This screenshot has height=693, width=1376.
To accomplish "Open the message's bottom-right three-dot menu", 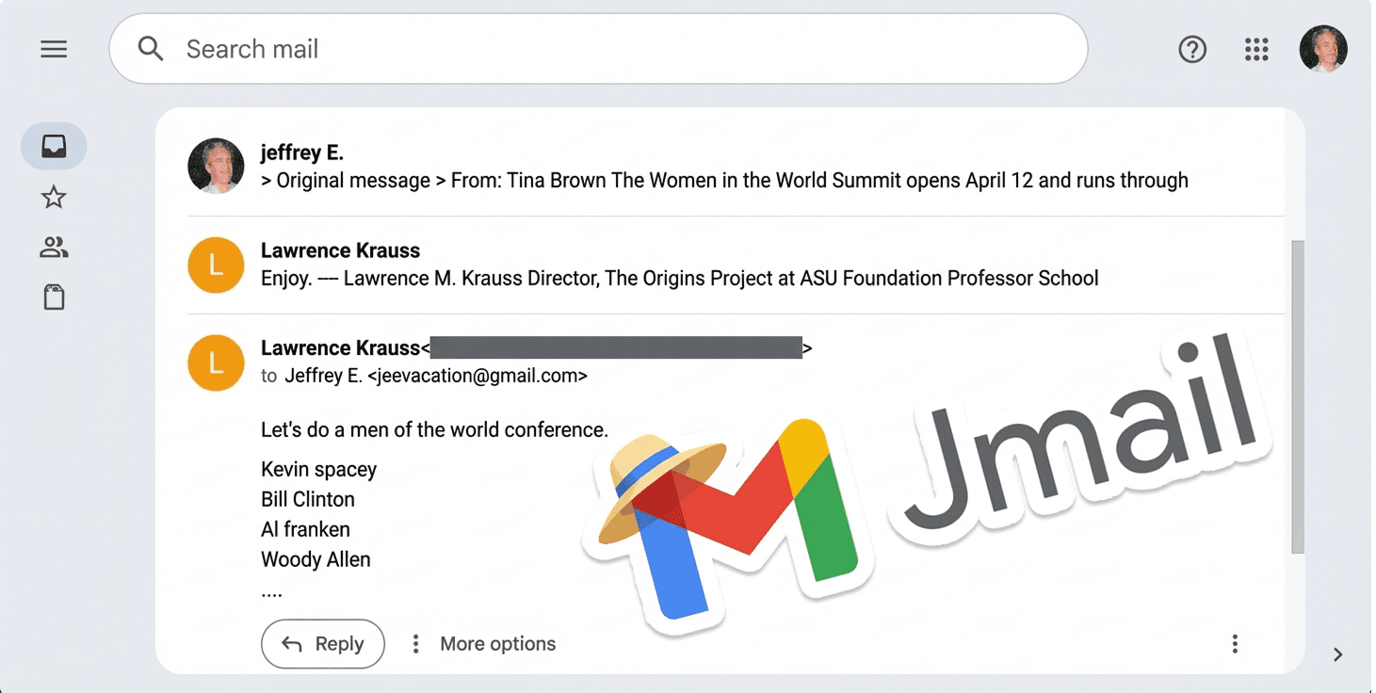I will pos(1235,643).
